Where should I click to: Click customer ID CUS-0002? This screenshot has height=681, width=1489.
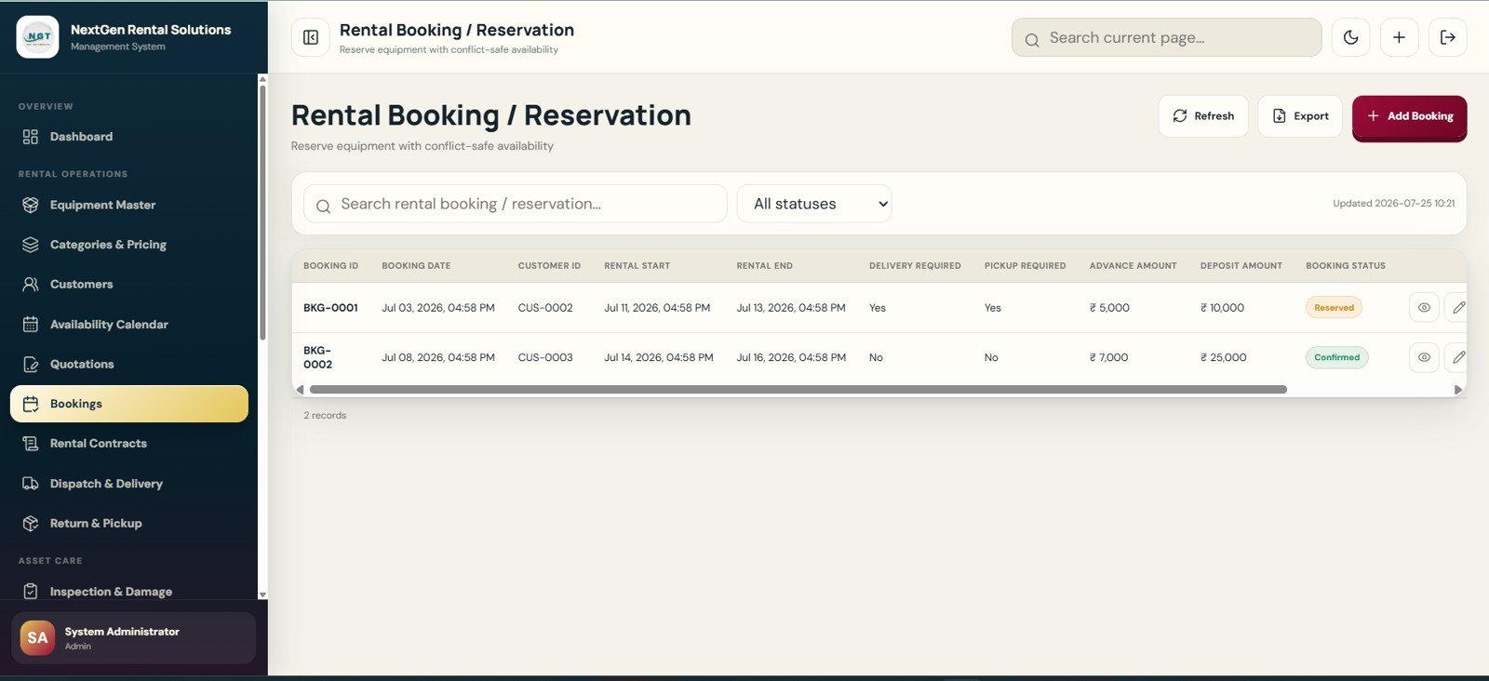(x=545, y=308)
